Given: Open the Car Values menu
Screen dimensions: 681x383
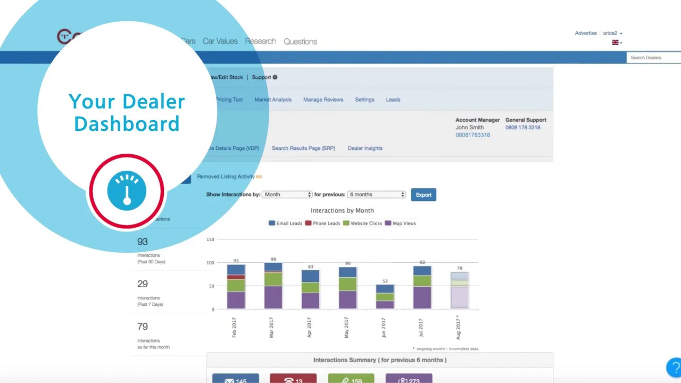Looking at the screenshot, I should pos(220,41).
